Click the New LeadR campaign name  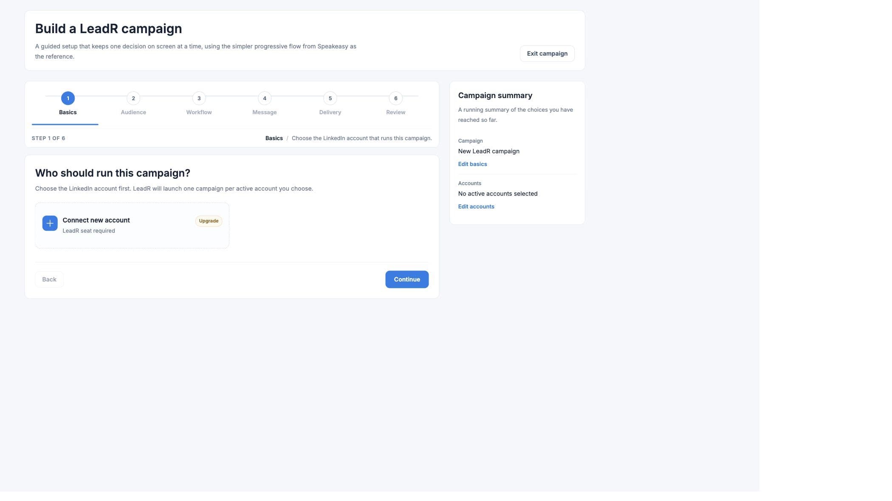(488, 151)
